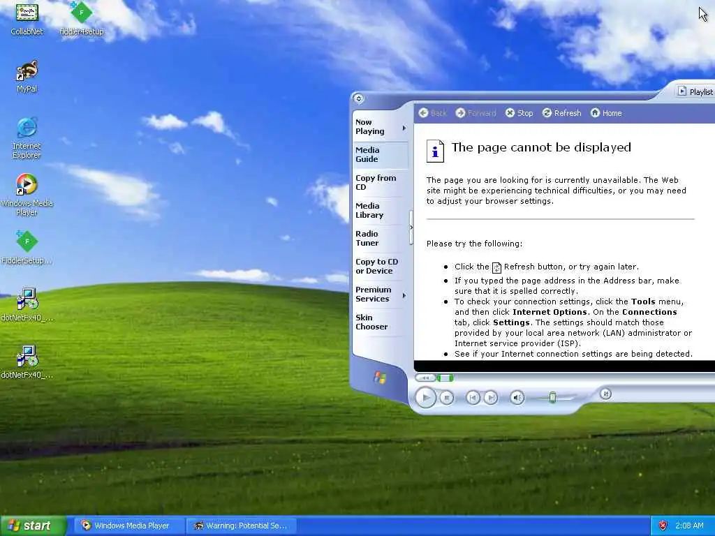Click the round Stop playback button
The height and width of the screenshot is (536, 715).
pos(446,398)
